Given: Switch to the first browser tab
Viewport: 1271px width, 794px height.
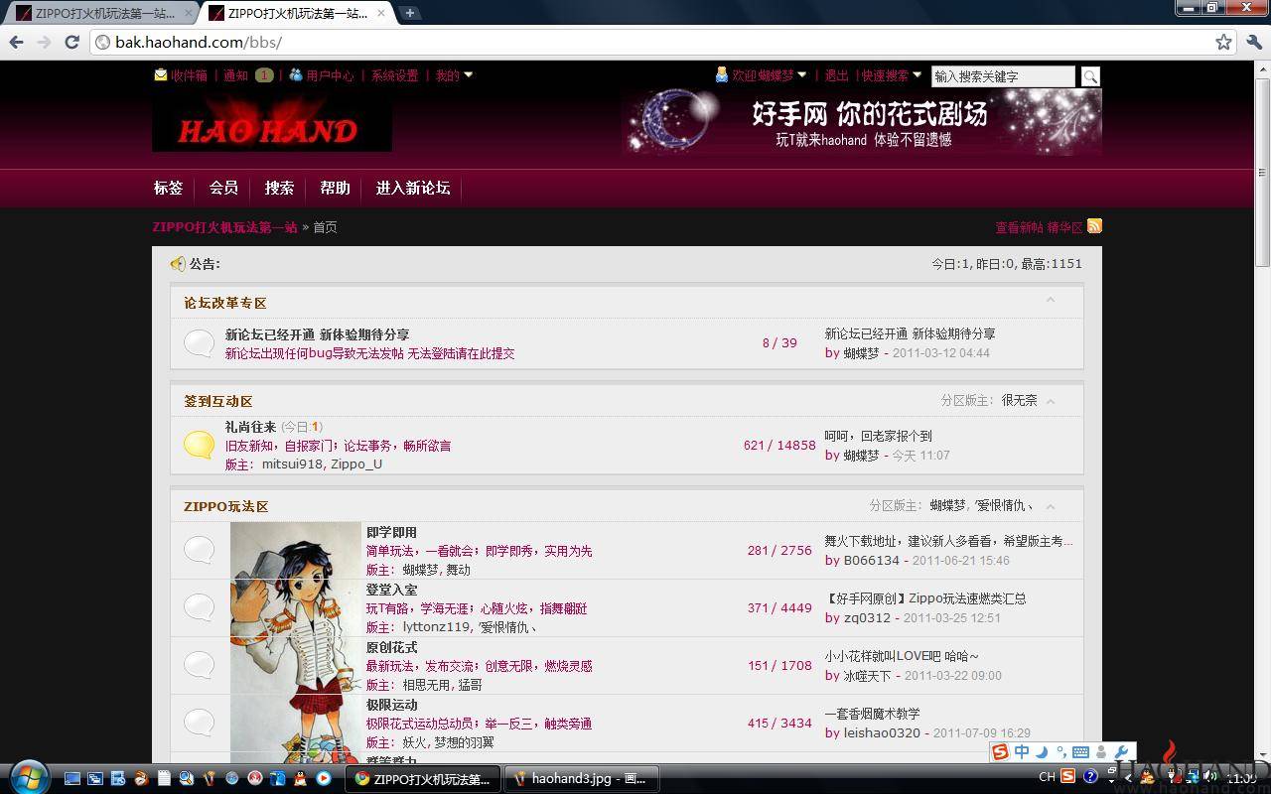Looking at the screenshot, I should (99, 13).
